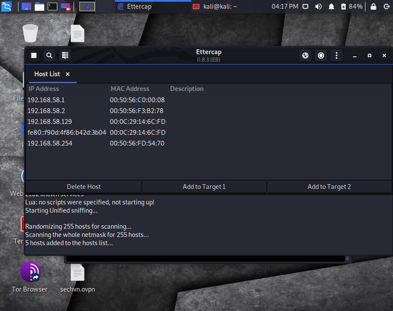Scan for hosts using magnifier icon
The image size is (393, 311).
click(49, 55)
